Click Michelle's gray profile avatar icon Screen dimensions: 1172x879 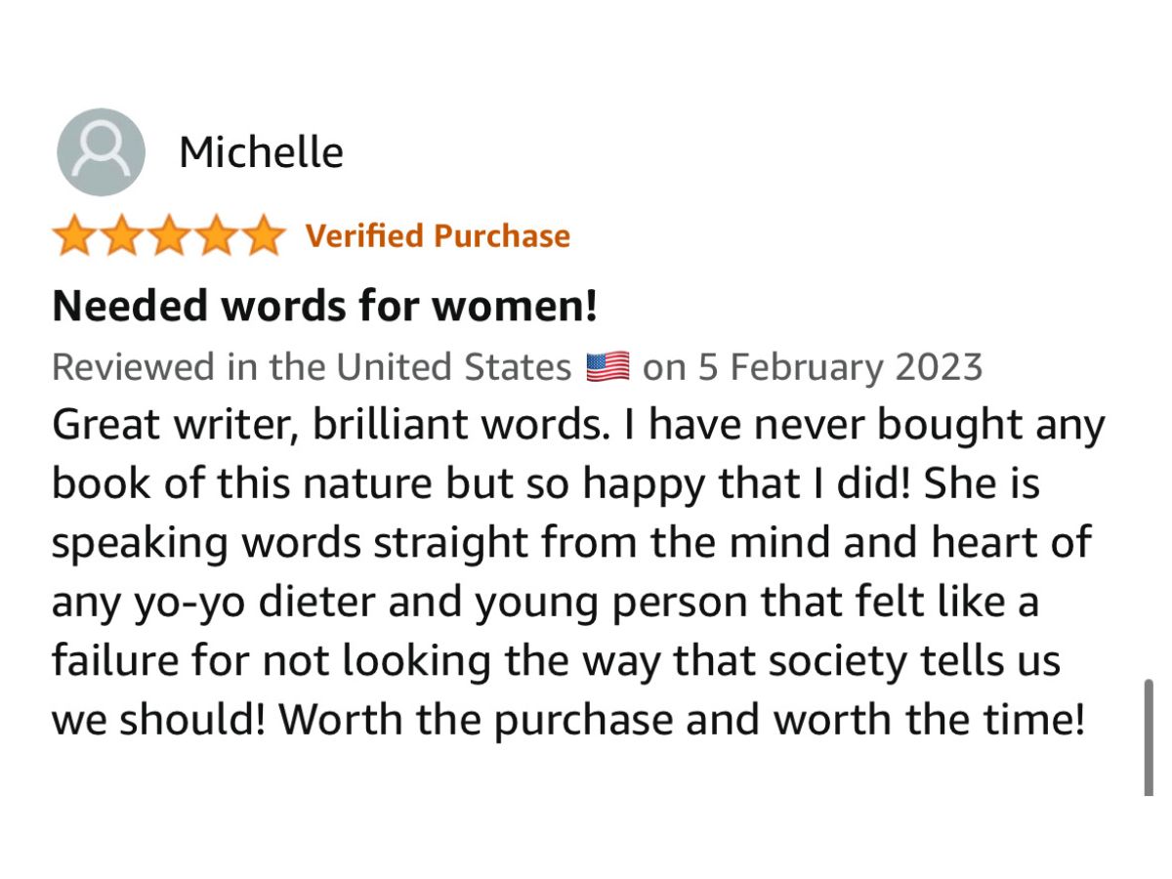[102, 152]
